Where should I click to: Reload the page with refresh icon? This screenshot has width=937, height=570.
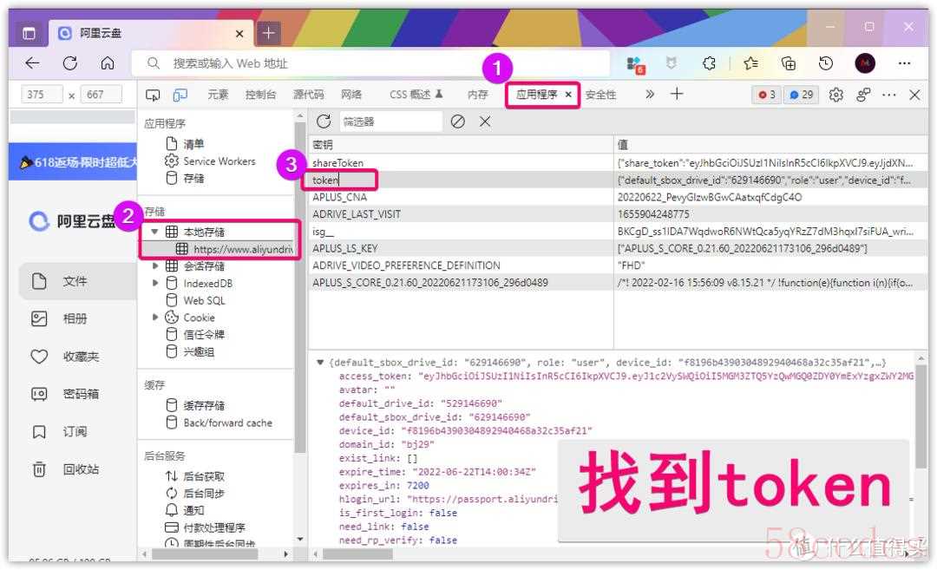(x=70, y=63)
